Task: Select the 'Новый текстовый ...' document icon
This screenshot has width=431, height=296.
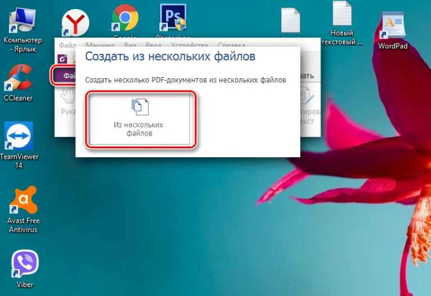Action: tap(342, 24)
